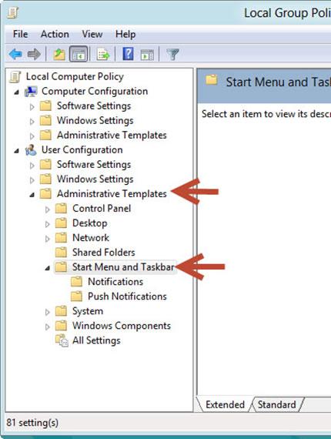
Task: Expand Windows Settings under User Configuration
Action: coord(32,179)
